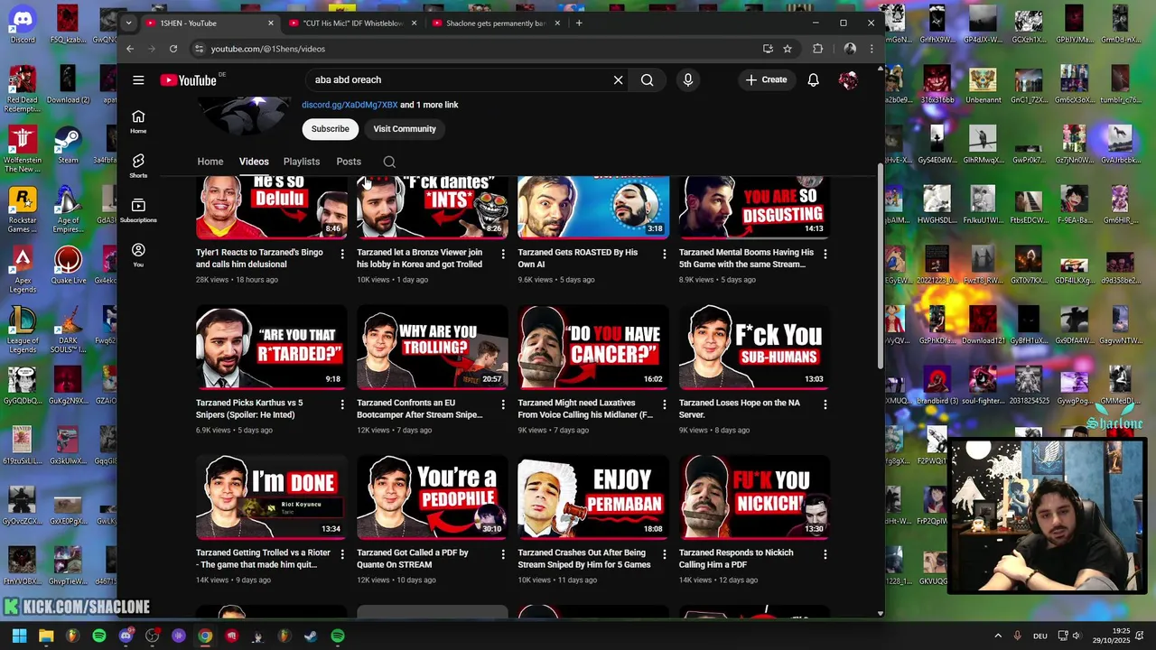Launch Apex Legends desktop shortcut
This screenshot has width=1156, height=650.
(x=22, y=270)
